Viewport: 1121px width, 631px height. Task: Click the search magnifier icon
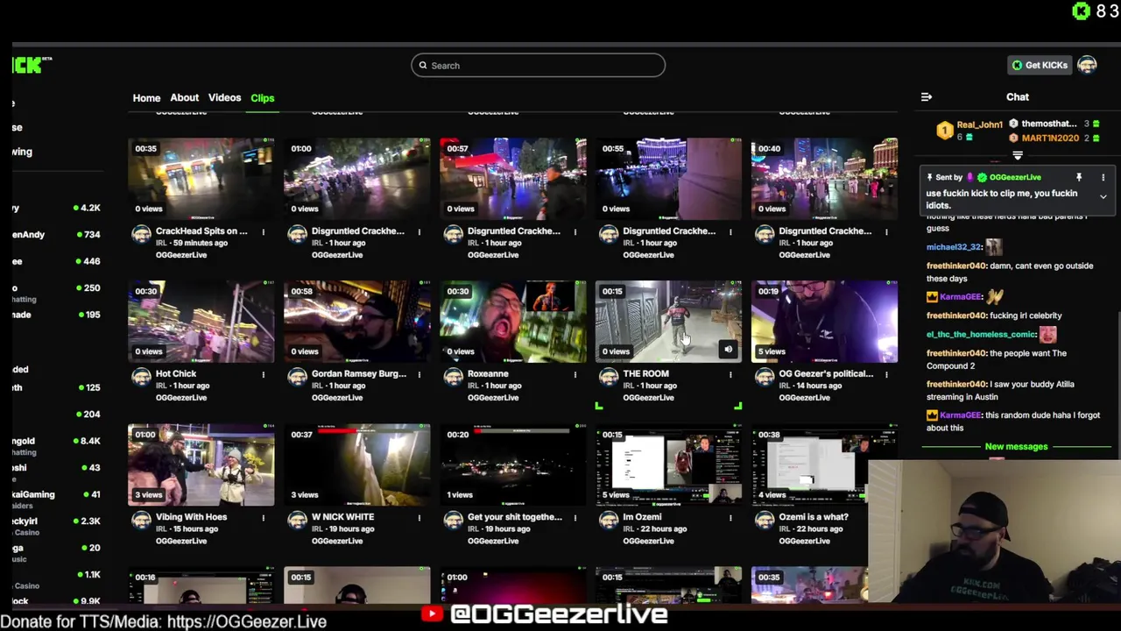(423, 65)
